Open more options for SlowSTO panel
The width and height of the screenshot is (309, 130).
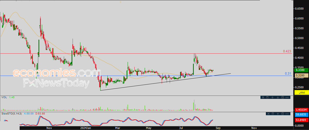coord(287,114)
